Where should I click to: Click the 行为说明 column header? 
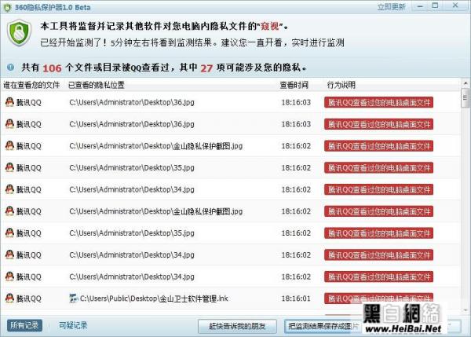[341, 85]
